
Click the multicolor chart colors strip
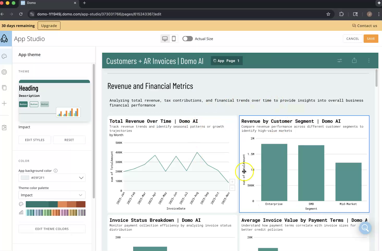[56, 212]
